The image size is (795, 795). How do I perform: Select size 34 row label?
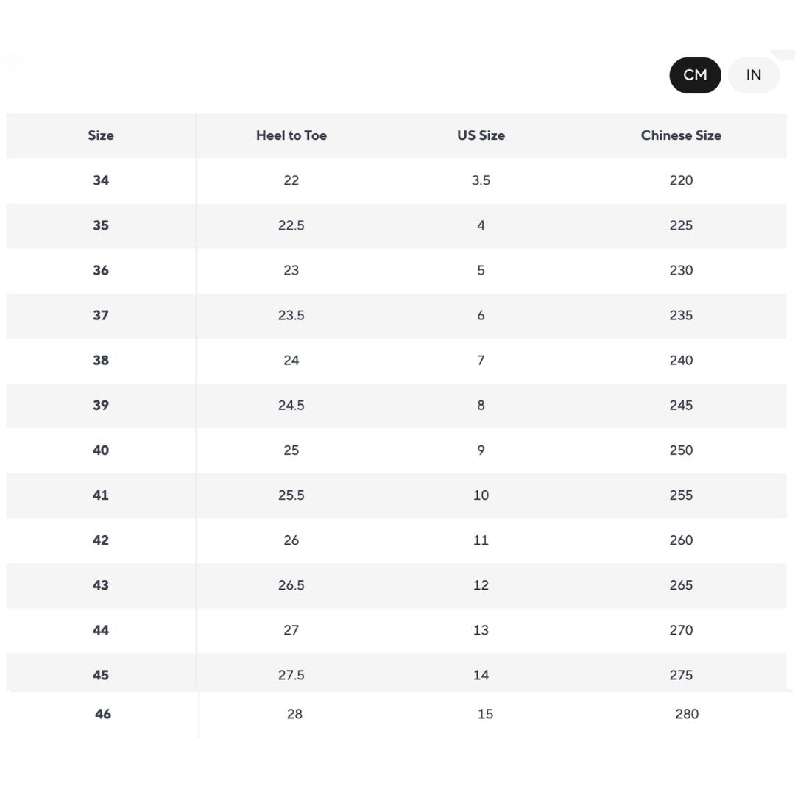[101, 180]
